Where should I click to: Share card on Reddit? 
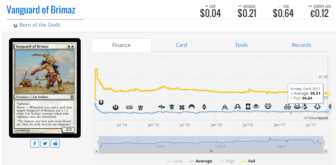coord(55,143)
